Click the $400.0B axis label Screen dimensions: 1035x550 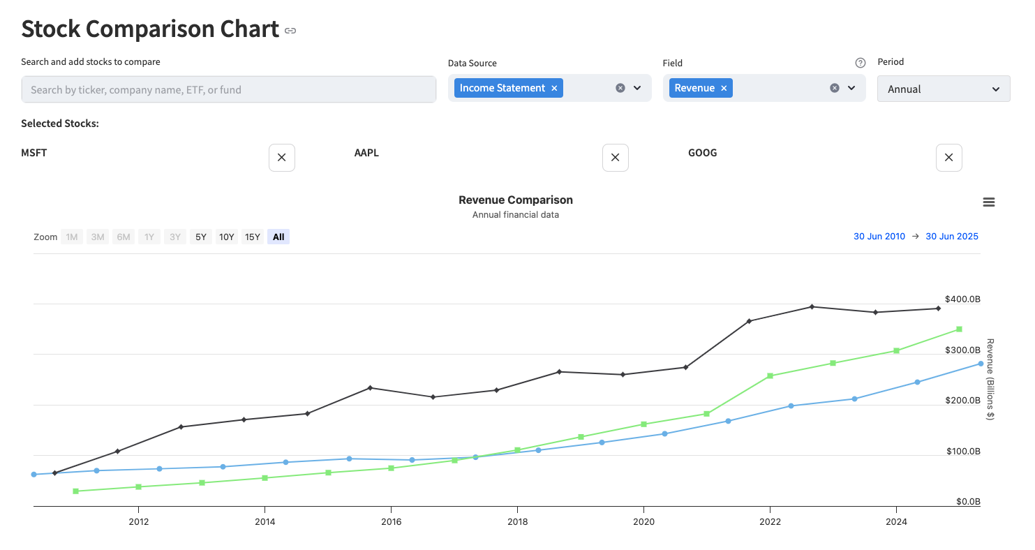(962, 299)
